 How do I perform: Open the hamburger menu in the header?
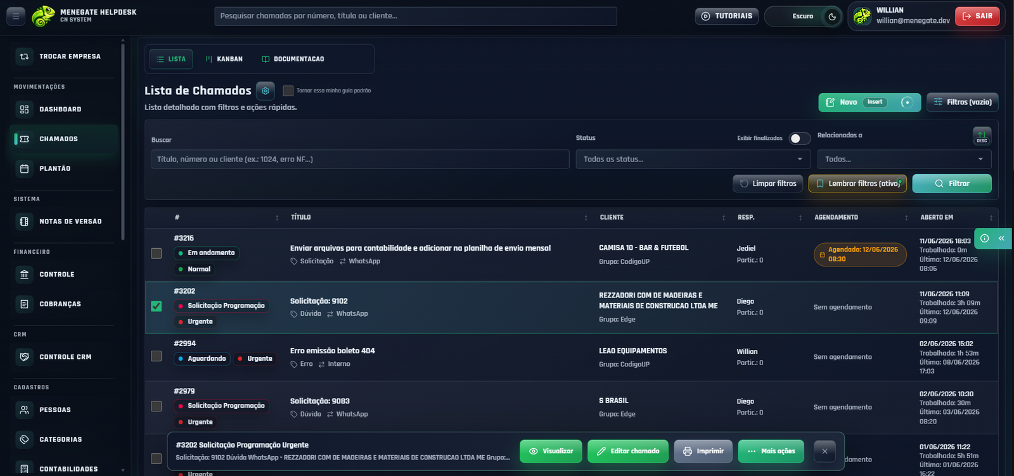pos(16,16)
